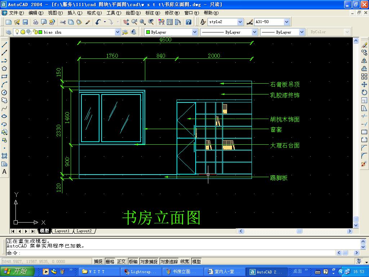The width and height of the screenshot is (369, 277).
Task: Open the color ByLayer dropdown
Action: [x=195, y=32]
